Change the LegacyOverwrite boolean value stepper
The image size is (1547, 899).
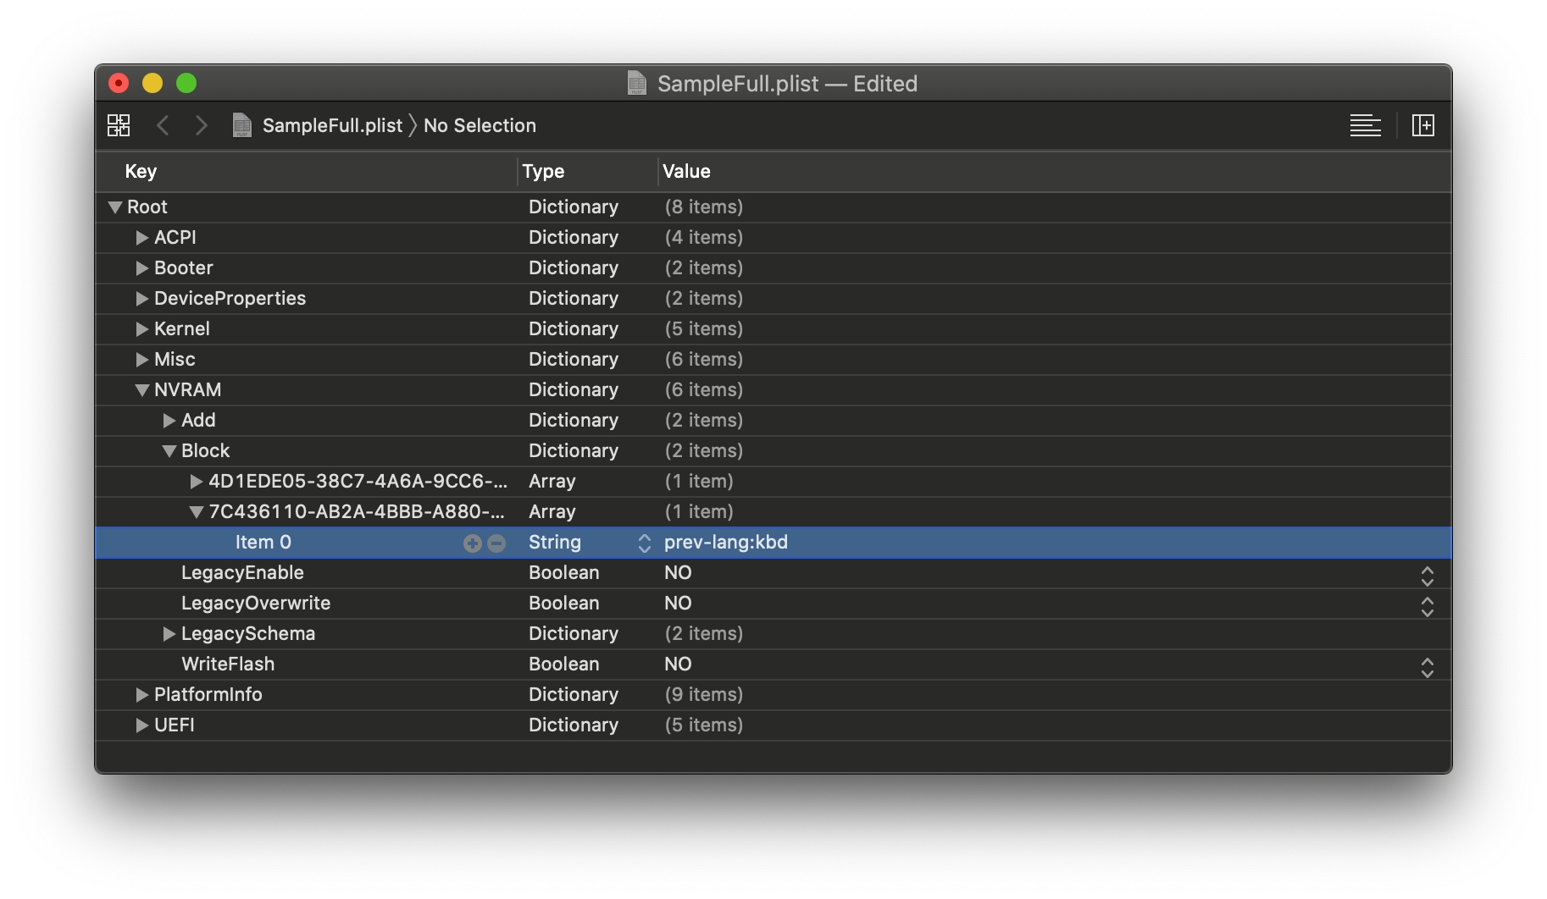click(x=1428, y=607)
